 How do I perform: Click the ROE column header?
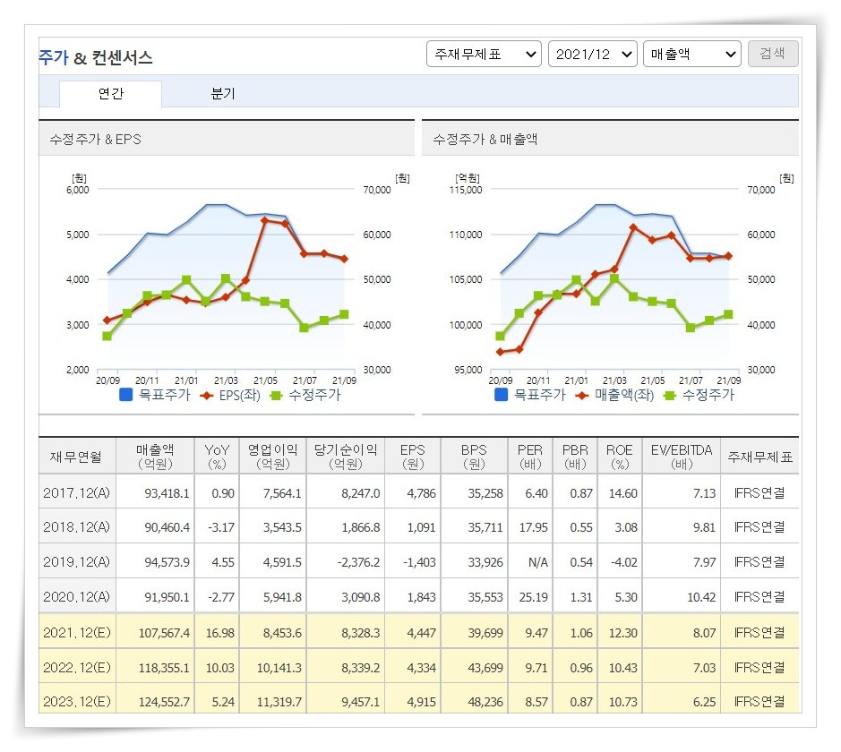(x=620, y=457)
